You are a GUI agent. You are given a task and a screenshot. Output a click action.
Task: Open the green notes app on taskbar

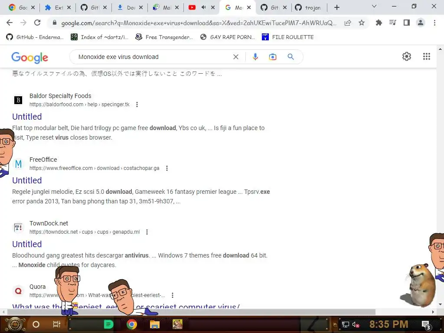coord(108,324)
